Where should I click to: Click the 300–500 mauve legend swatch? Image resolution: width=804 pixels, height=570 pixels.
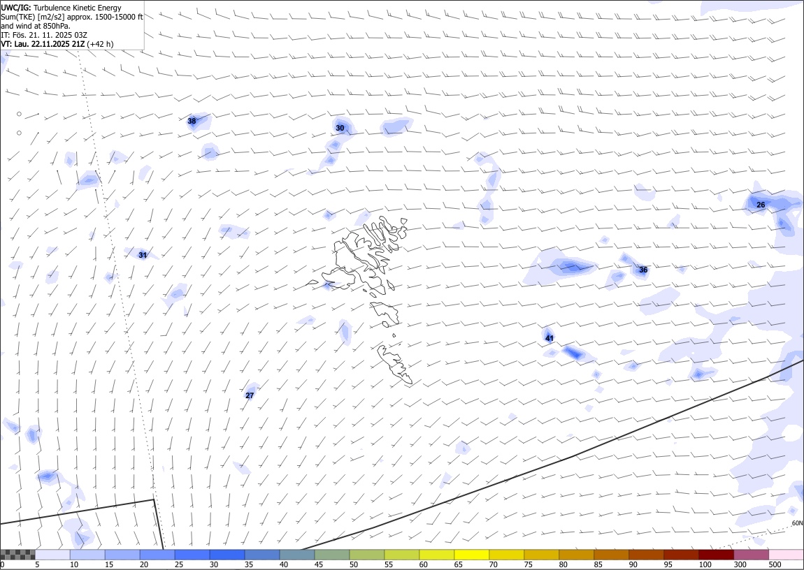point(751,555)
